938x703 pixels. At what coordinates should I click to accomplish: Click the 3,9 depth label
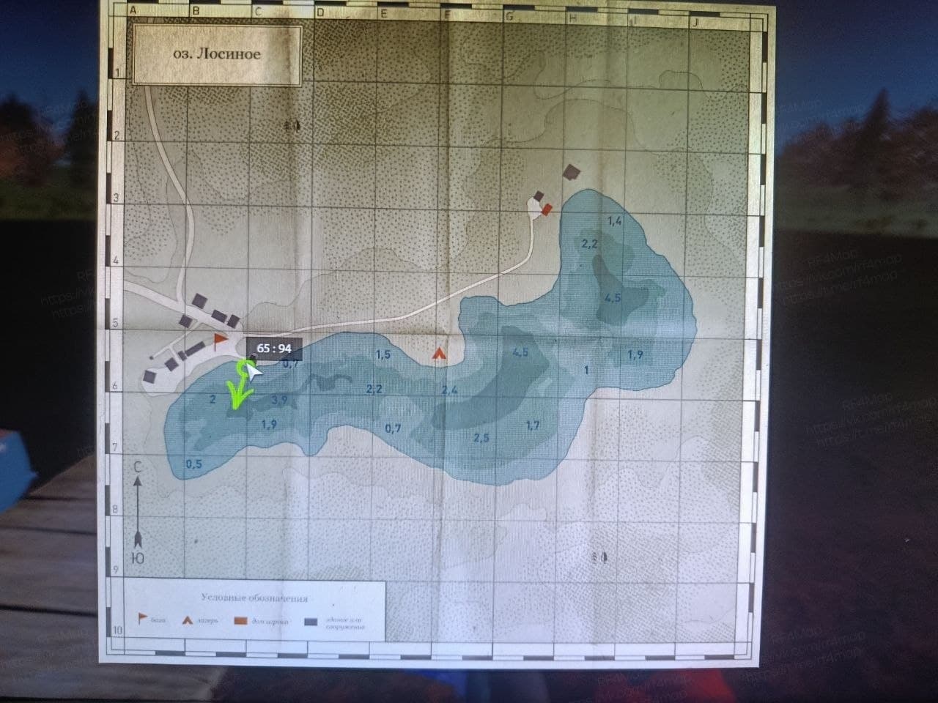point(278,400)
